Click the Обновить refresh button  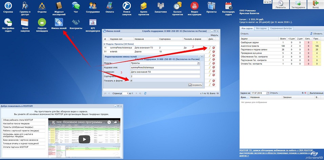pos(316,33)
